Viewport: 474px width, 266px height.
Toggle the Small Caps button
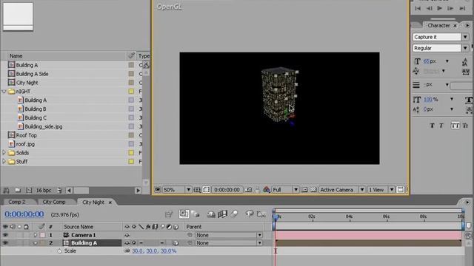click(466, 126)
